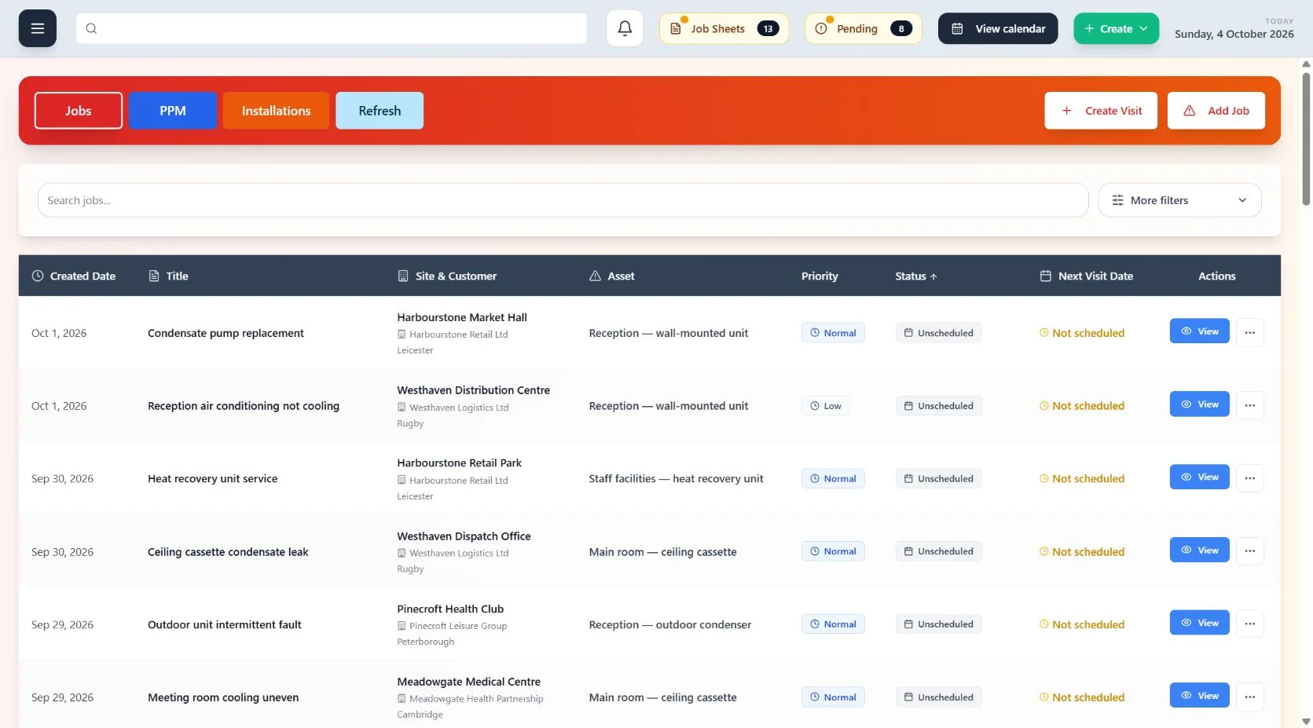Viewport: 1313px width, 728px height.
Task: View Meeting room cooling uneven job
Action: [1199, 696]
